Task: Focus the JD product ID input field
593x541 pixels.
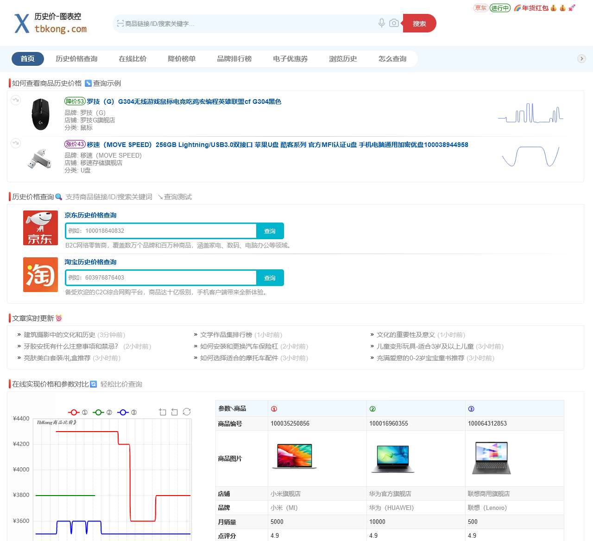Action: pyautogui.click(x=161, y=231)
